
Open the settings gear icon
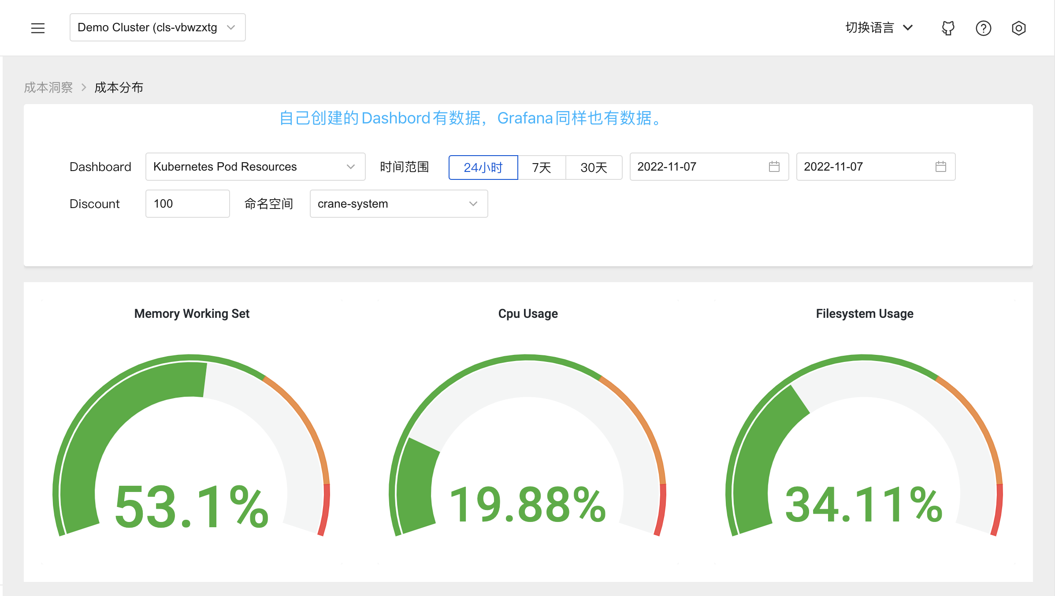coord(1018,28)
